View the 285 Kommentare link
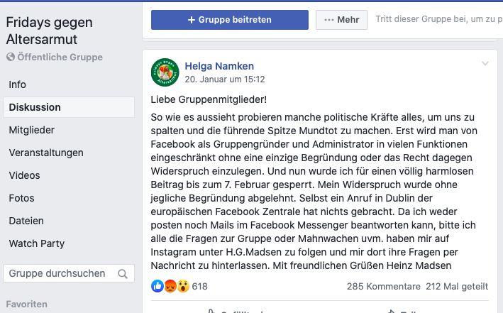This screenshot has height=313, width=503. [x=384, y=287]
